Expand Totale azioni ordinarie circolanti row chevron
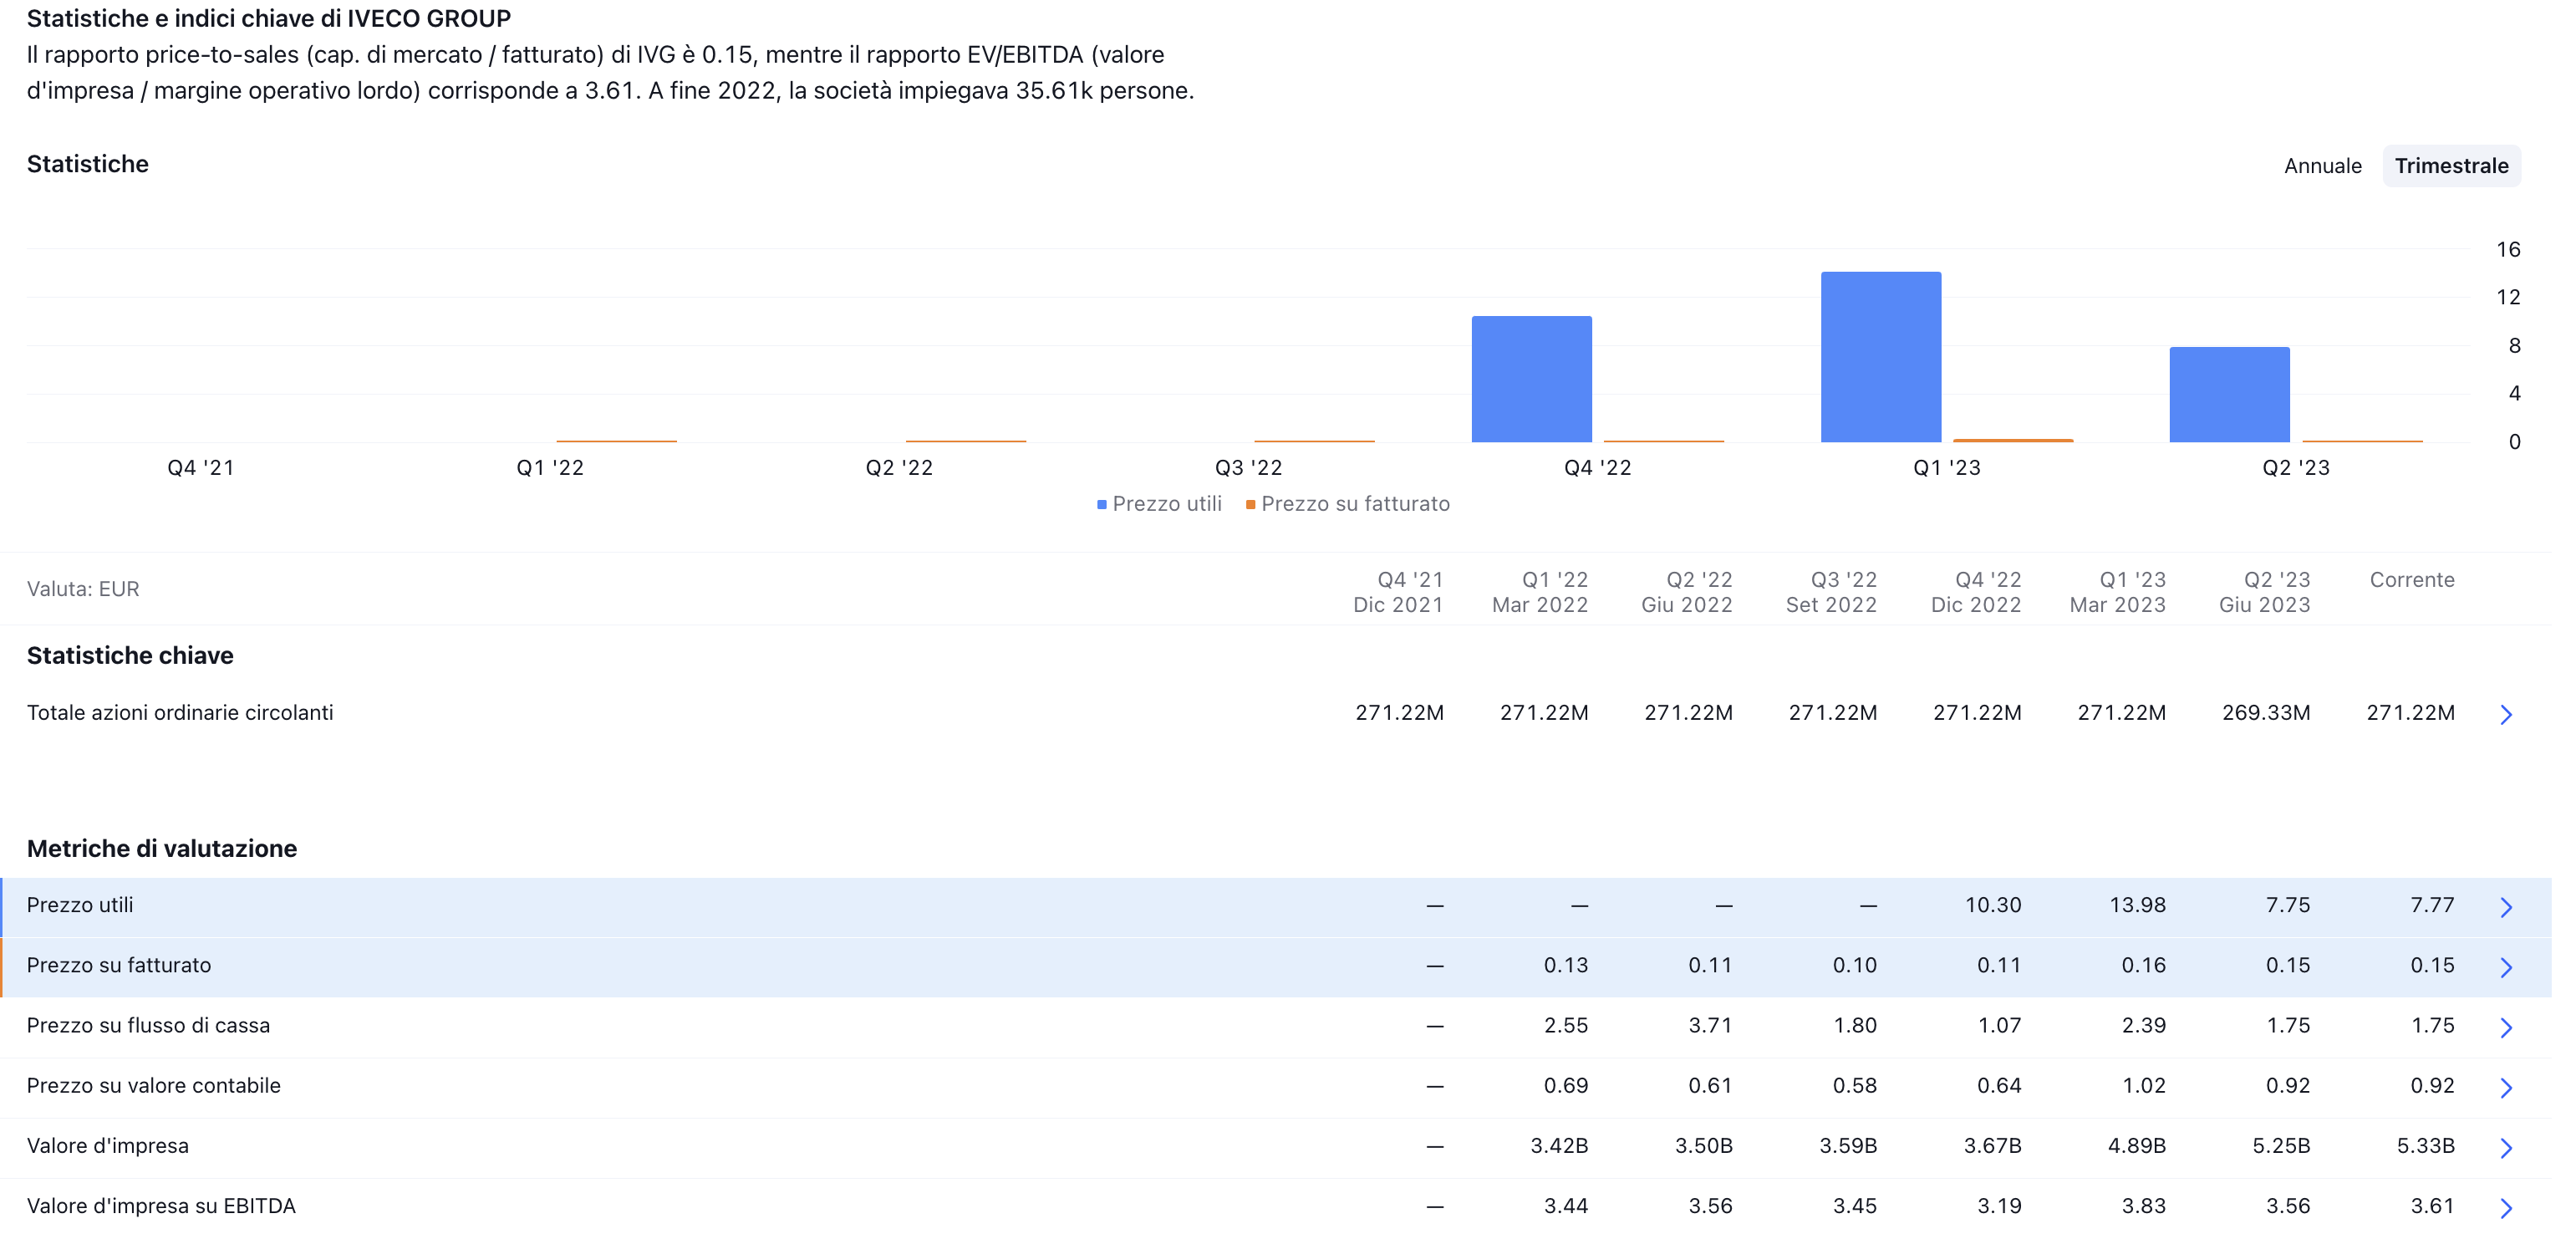 click(x=2506, y=714)
